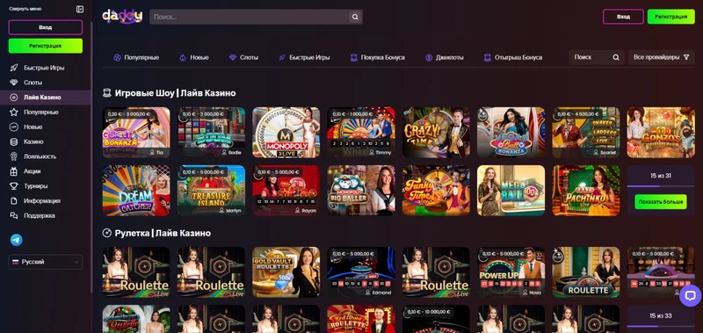Viewport: 703px width, 333px height.
Task: Open Telegram channel icon
Action: click(x=17, y=240)
